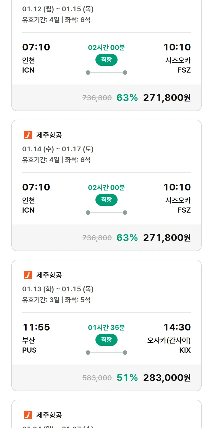Click the 51% discount label

click(x=127, y=378)
